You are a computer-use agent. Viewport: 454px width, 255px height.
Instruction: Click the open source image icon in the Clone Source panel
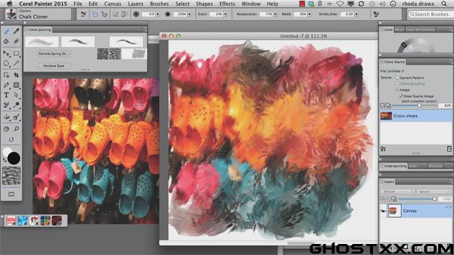(x=382, y=148)
